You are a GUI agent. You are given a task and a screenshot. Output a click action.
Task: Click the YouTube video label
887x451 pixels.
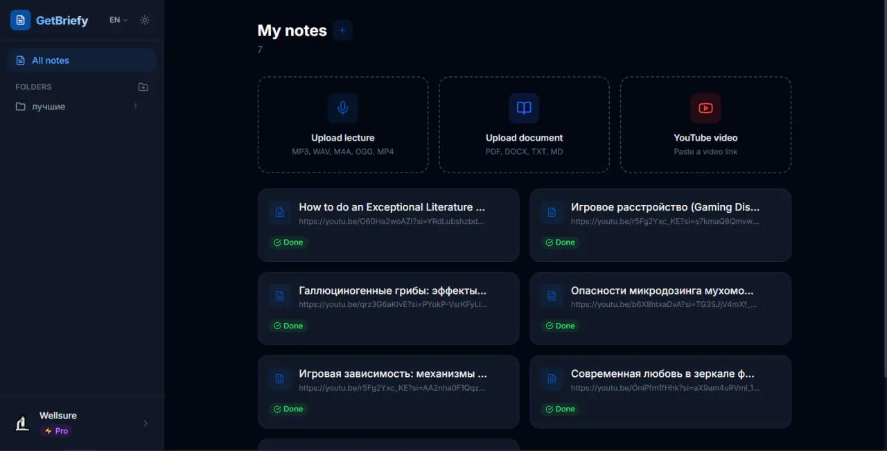(705, 138)
